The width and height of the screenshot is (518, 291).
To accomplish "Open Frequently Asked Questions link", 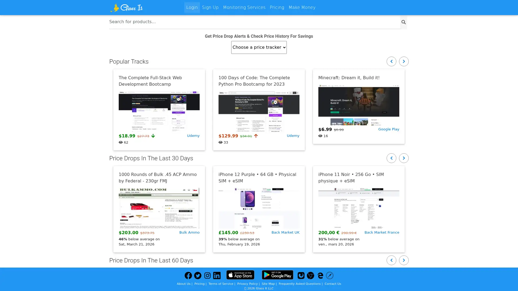I will [299, 284].
